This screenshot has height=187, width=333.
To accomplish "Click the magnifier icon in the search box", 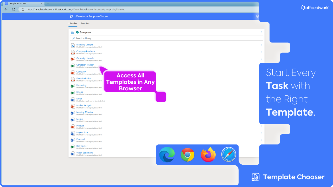I will coord(73,38).
